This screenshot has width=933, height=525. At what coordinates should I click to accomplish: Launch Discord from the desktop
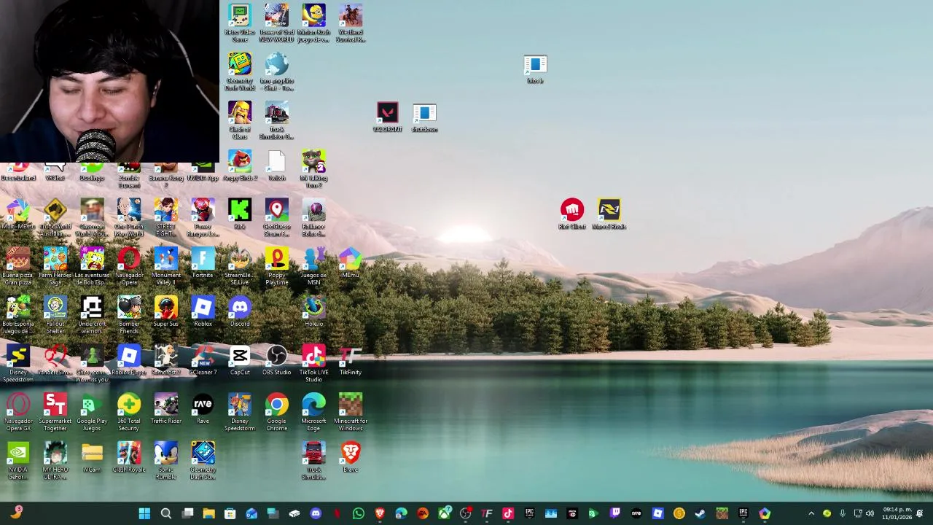240,312
